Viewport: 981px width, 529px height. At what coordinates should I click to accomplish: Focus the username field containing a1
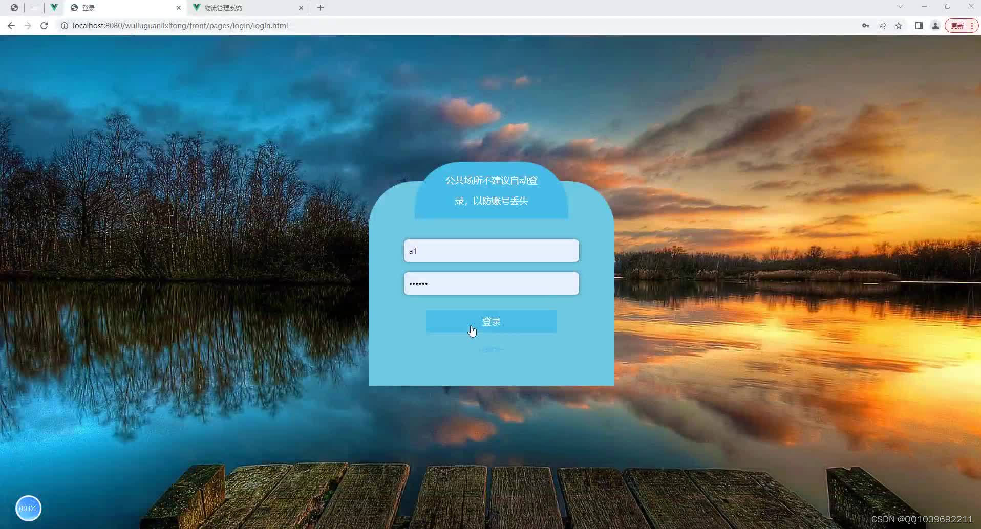(492, 251)
